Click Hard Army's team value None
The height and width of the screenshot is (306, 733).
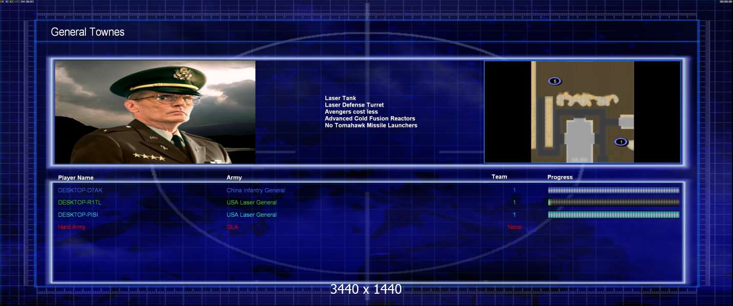(515, 227)
